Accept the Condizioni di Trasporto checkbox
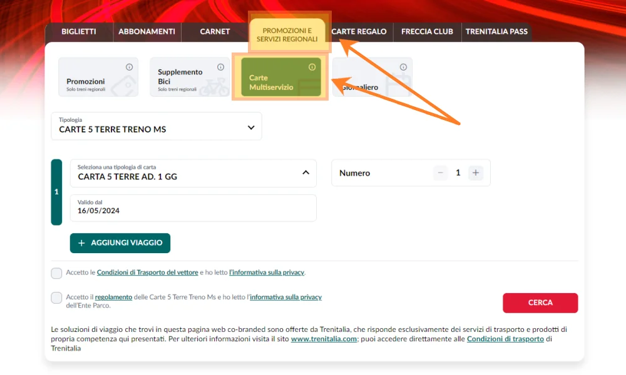Image resolution: width=626 pixels, height=375 pixels. click(57, 273)
